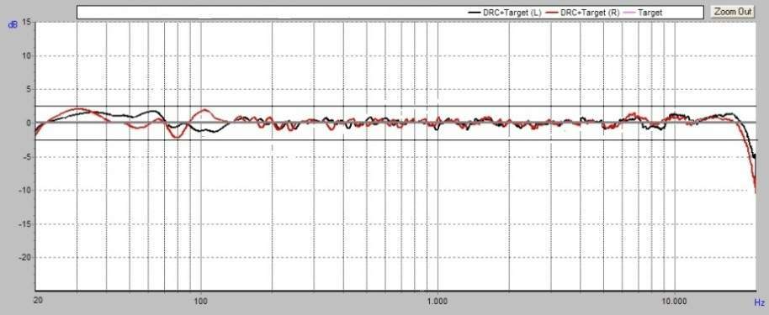Click the Hz axis unit label
The width and height of the screenshot is (769, 315).
click(759, 302)
